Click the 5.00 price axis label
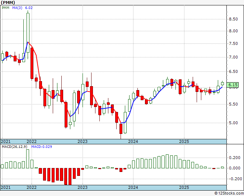This screenshot has height=196, width=244. pos(233,123)
